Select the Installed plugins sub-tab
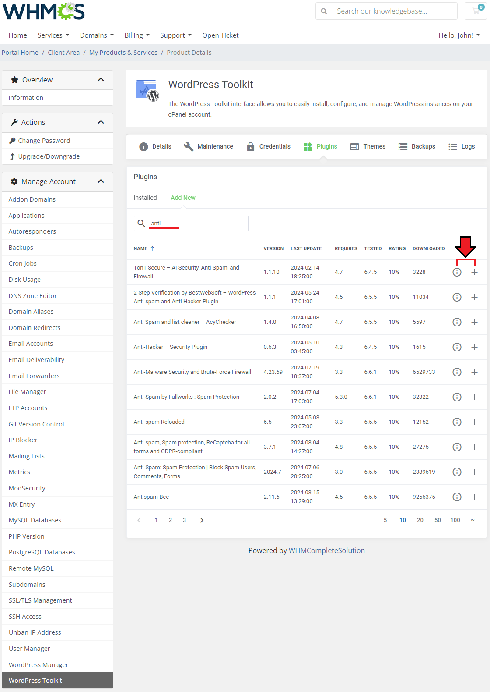The image size is (490, 692). tap(145, 198)
